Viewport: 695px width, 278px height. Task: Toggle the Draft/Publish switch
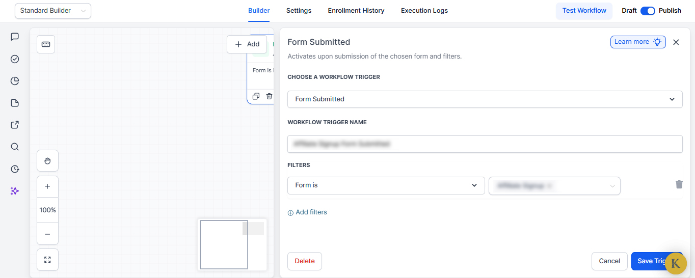pos(647,11)
